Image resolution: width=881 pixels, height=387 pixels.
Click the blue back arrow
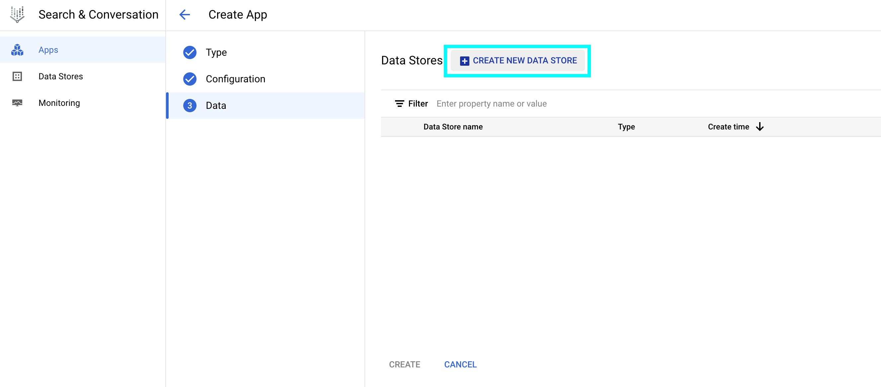(x=184, y=14)
